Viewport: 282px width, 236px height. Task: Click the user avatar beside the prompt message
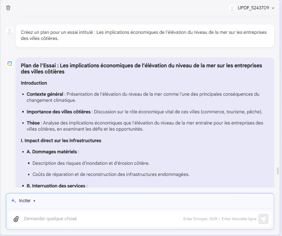pyautogui.click(x=10, y=31)
